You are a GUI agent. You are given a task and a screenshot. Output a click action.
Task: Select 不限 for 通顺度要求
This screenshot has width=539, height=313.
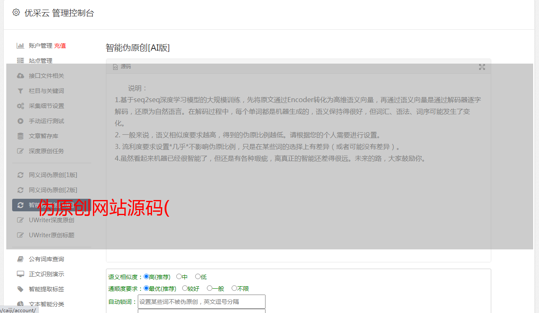click(234, 288)
